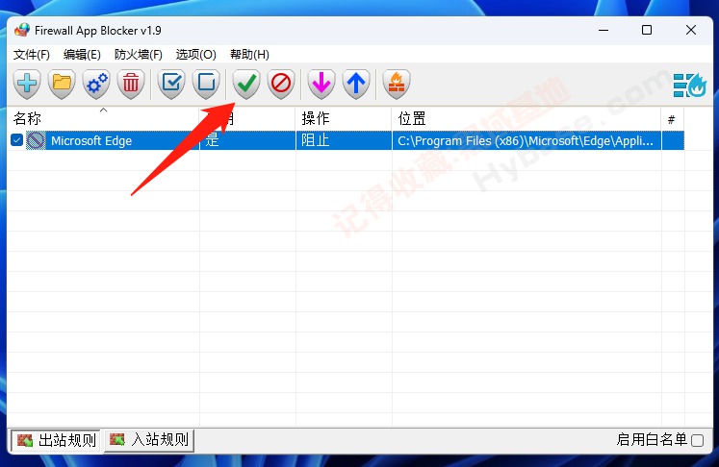The width and height of the screenshot is (719, 467).
Task: Switch to the 出站规则 tab
Action: click(57, 440)
